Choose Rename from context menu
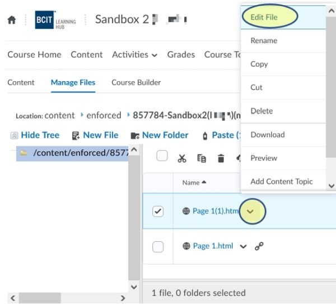 [x=283, y=41]
